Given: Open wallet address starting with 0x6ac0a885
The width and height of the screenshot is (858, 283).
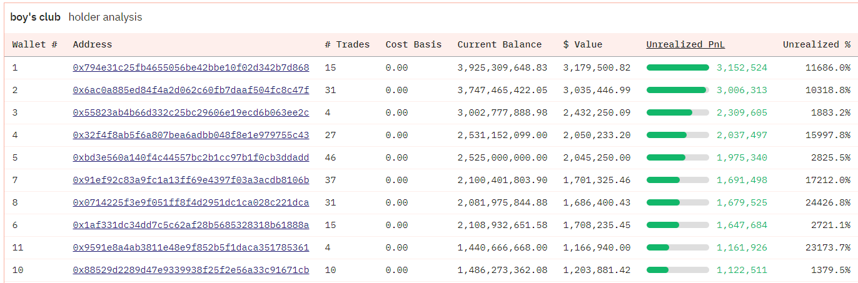Looking at the screenshot, I should 191,90.
